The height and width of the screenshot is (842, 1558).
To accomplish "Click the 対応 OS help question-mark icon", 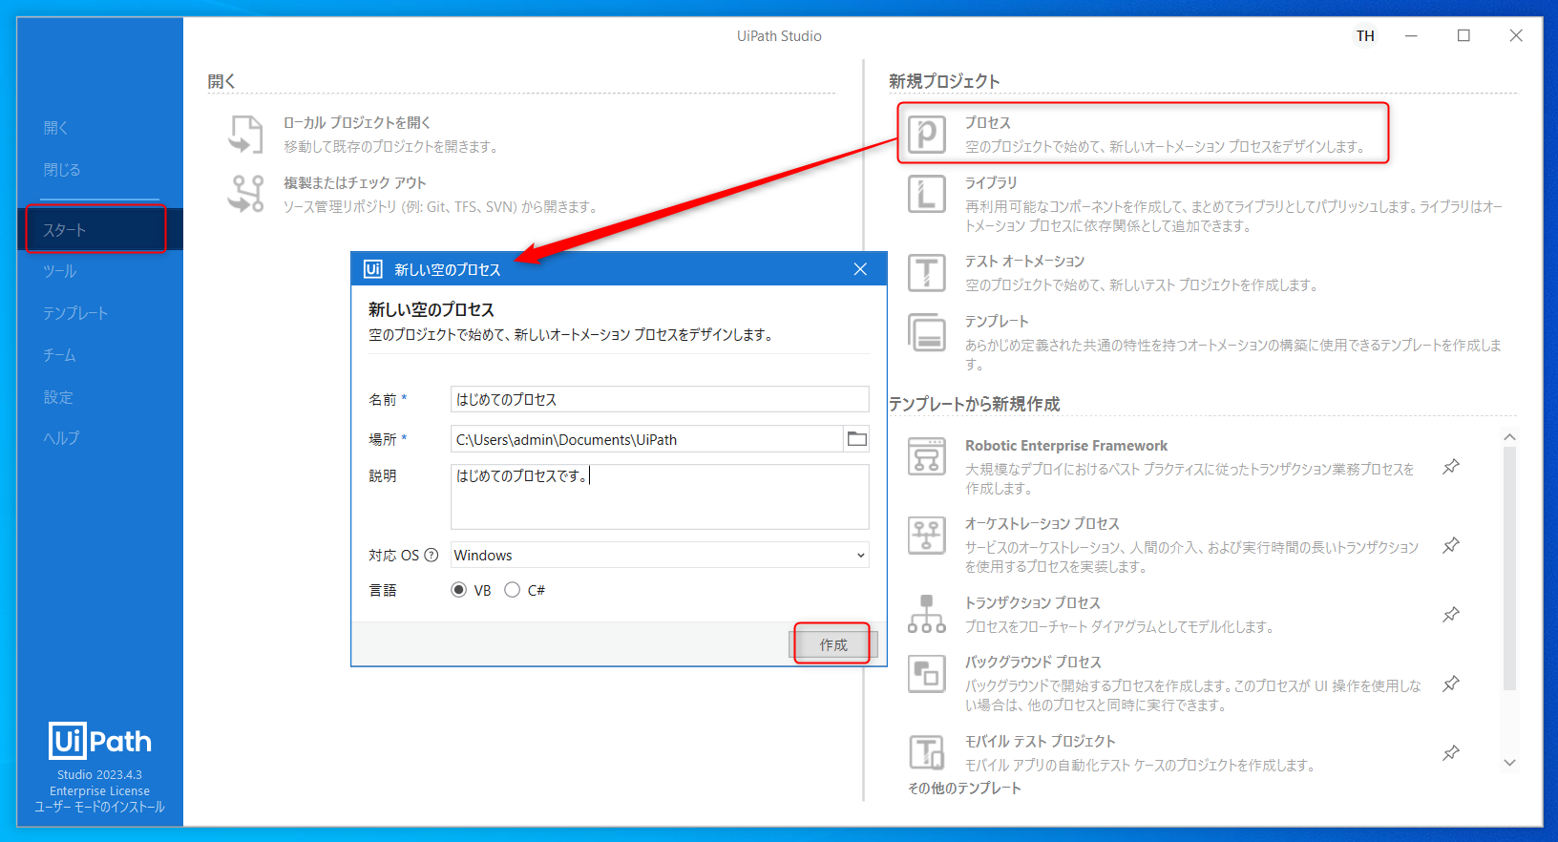I will (432, 555).
